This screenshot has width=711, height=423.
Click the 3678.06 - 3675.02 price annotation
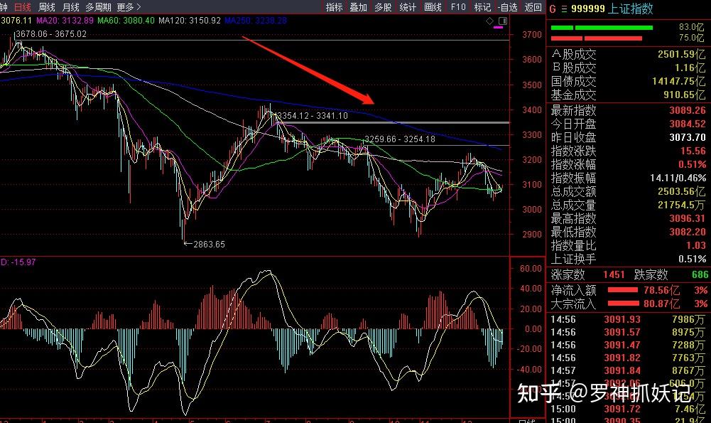click(x=51, y=34)
